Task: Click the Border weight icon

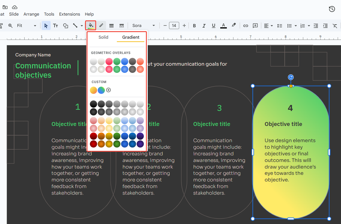Action: point(111,25)
